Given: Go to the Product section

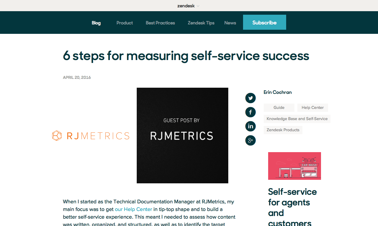Looking at the screenshot, I should click(125, 23).
